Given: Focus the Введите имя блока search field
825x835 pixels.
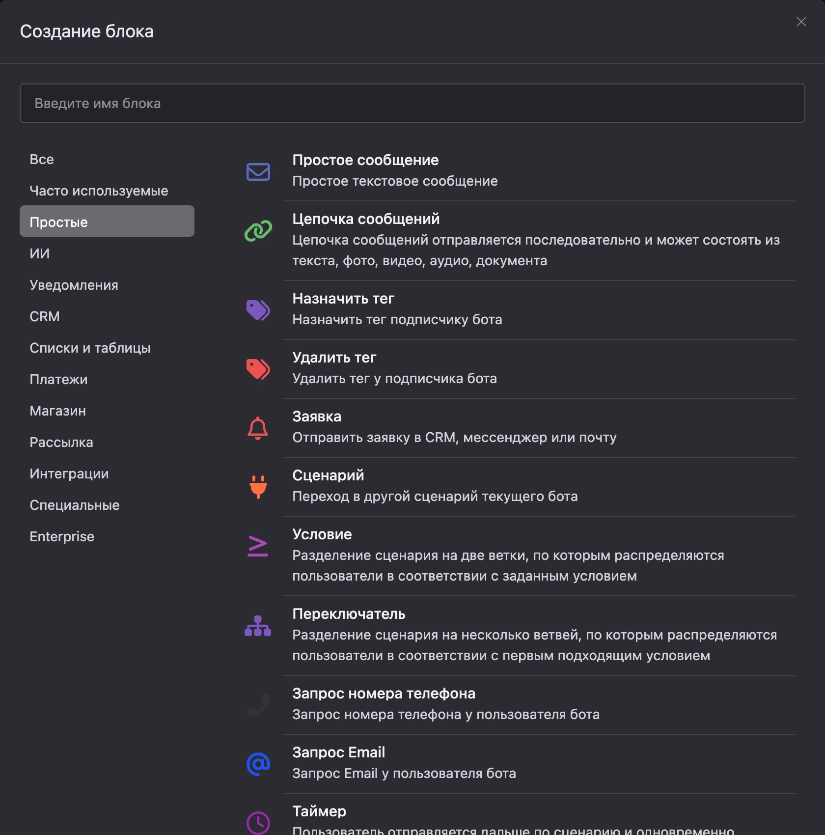Looking at the screenshot, I should pos(412,103).
